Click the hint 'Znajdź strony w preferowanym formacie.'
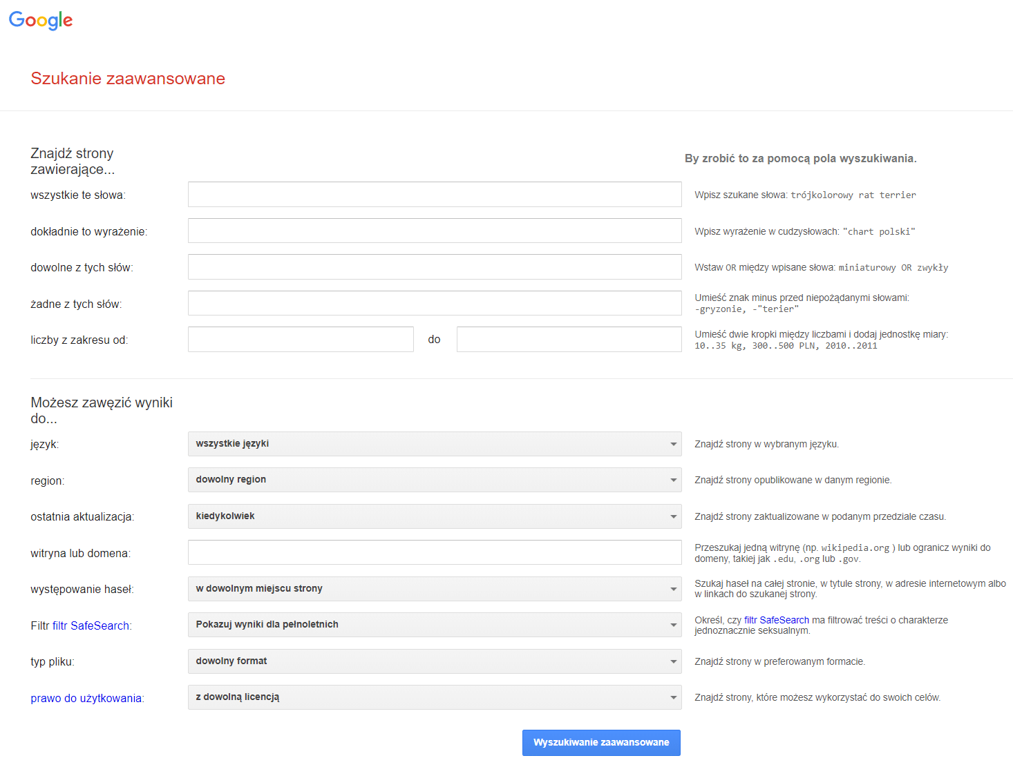 pyautogui.click(x=779, y=661)
